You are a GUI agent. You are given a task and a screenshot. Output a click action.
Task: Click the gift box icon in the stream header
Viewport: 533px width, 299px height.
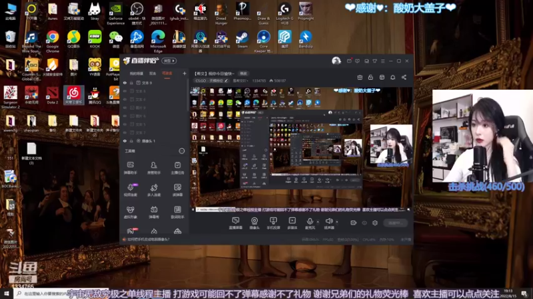(x=360, y=77)
